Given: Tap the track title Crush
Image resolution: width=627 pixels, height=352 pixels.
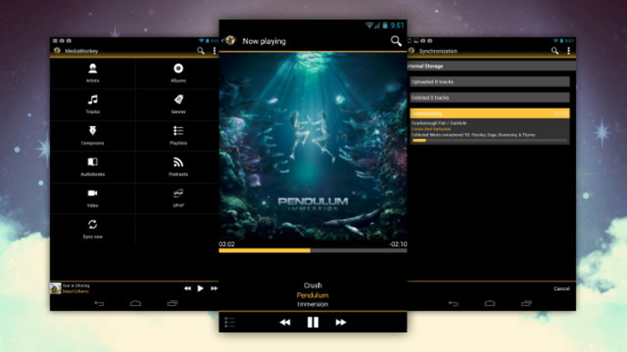Looking at the screenshot, I should (x=313, y=286).
